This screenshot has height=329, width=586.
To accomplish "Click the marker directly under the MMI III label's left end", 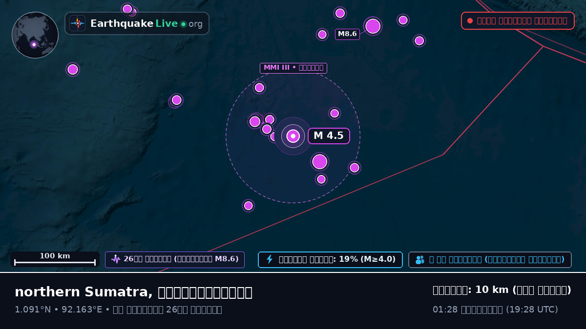I will pyautogui.click(x=259, y=88).
